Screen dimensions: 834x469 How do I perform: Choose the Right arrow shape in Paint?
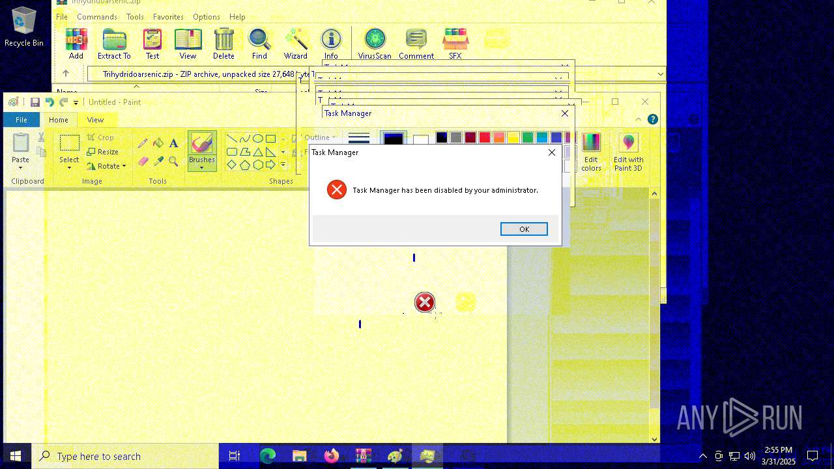tap(270, 165)
